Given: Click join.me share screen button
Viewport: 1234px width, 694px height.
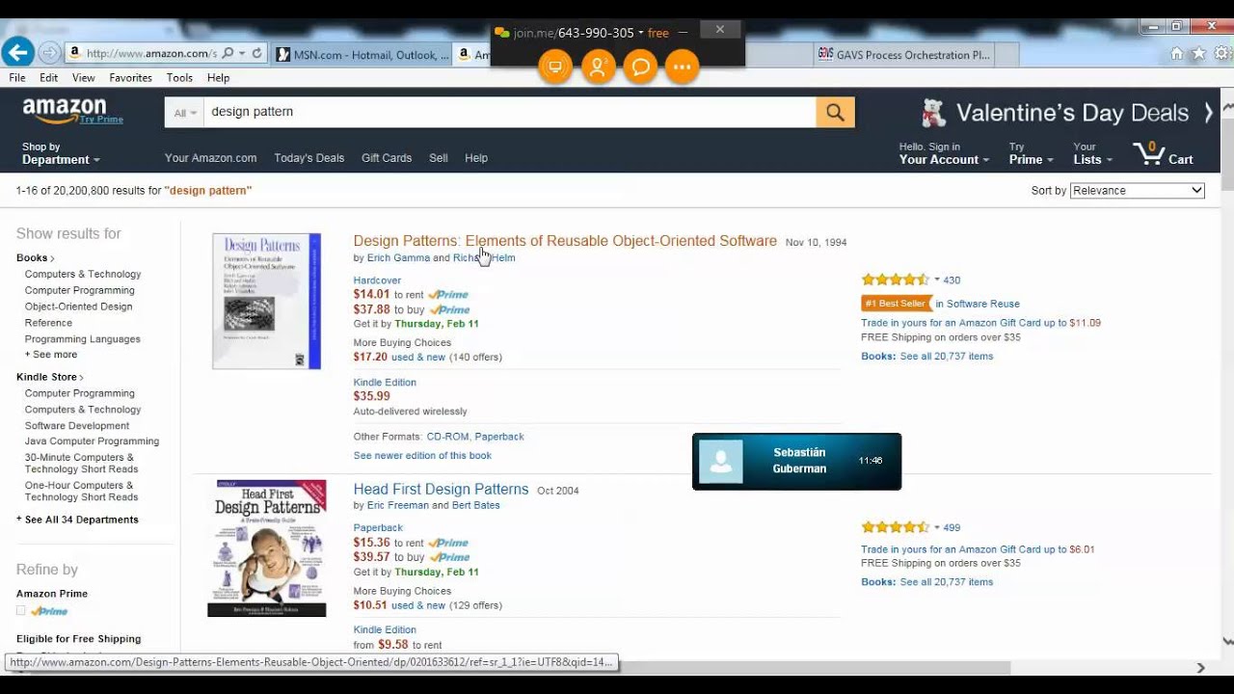Looking at the screenshot, I should [x=554, y=67].
